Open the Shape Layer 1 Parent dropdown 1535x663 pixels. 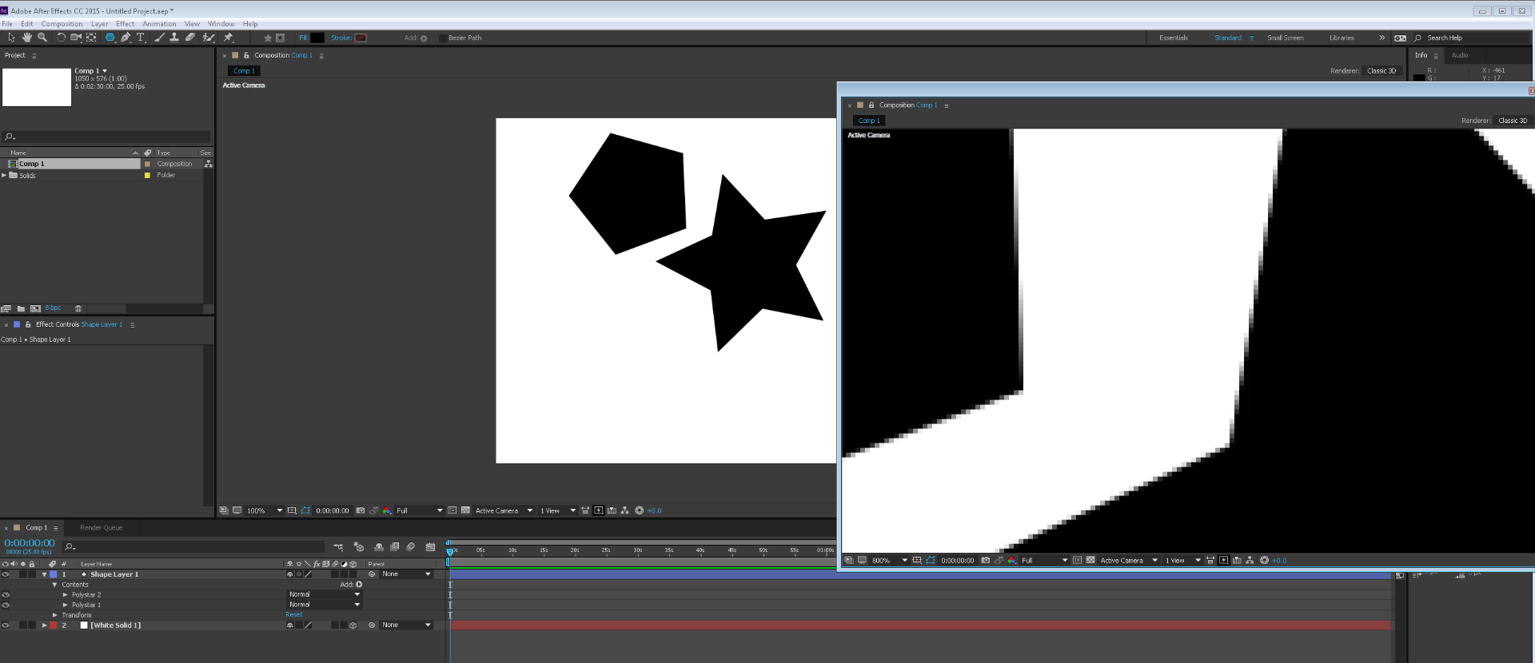tap(406, 574)
